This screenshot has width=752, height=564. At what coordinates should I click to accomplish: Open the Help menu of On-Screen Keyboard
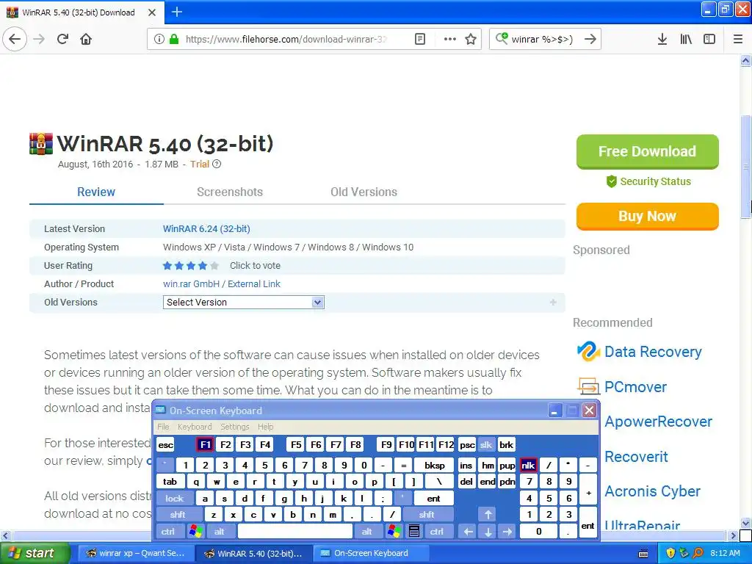click(x=265, y=427)
